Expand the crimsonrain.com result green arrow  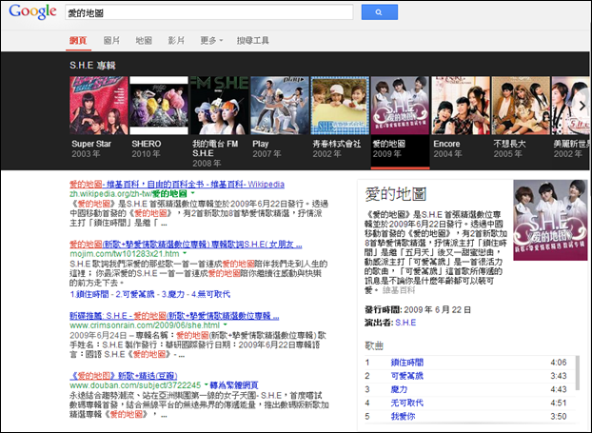(x=226, y=325)
